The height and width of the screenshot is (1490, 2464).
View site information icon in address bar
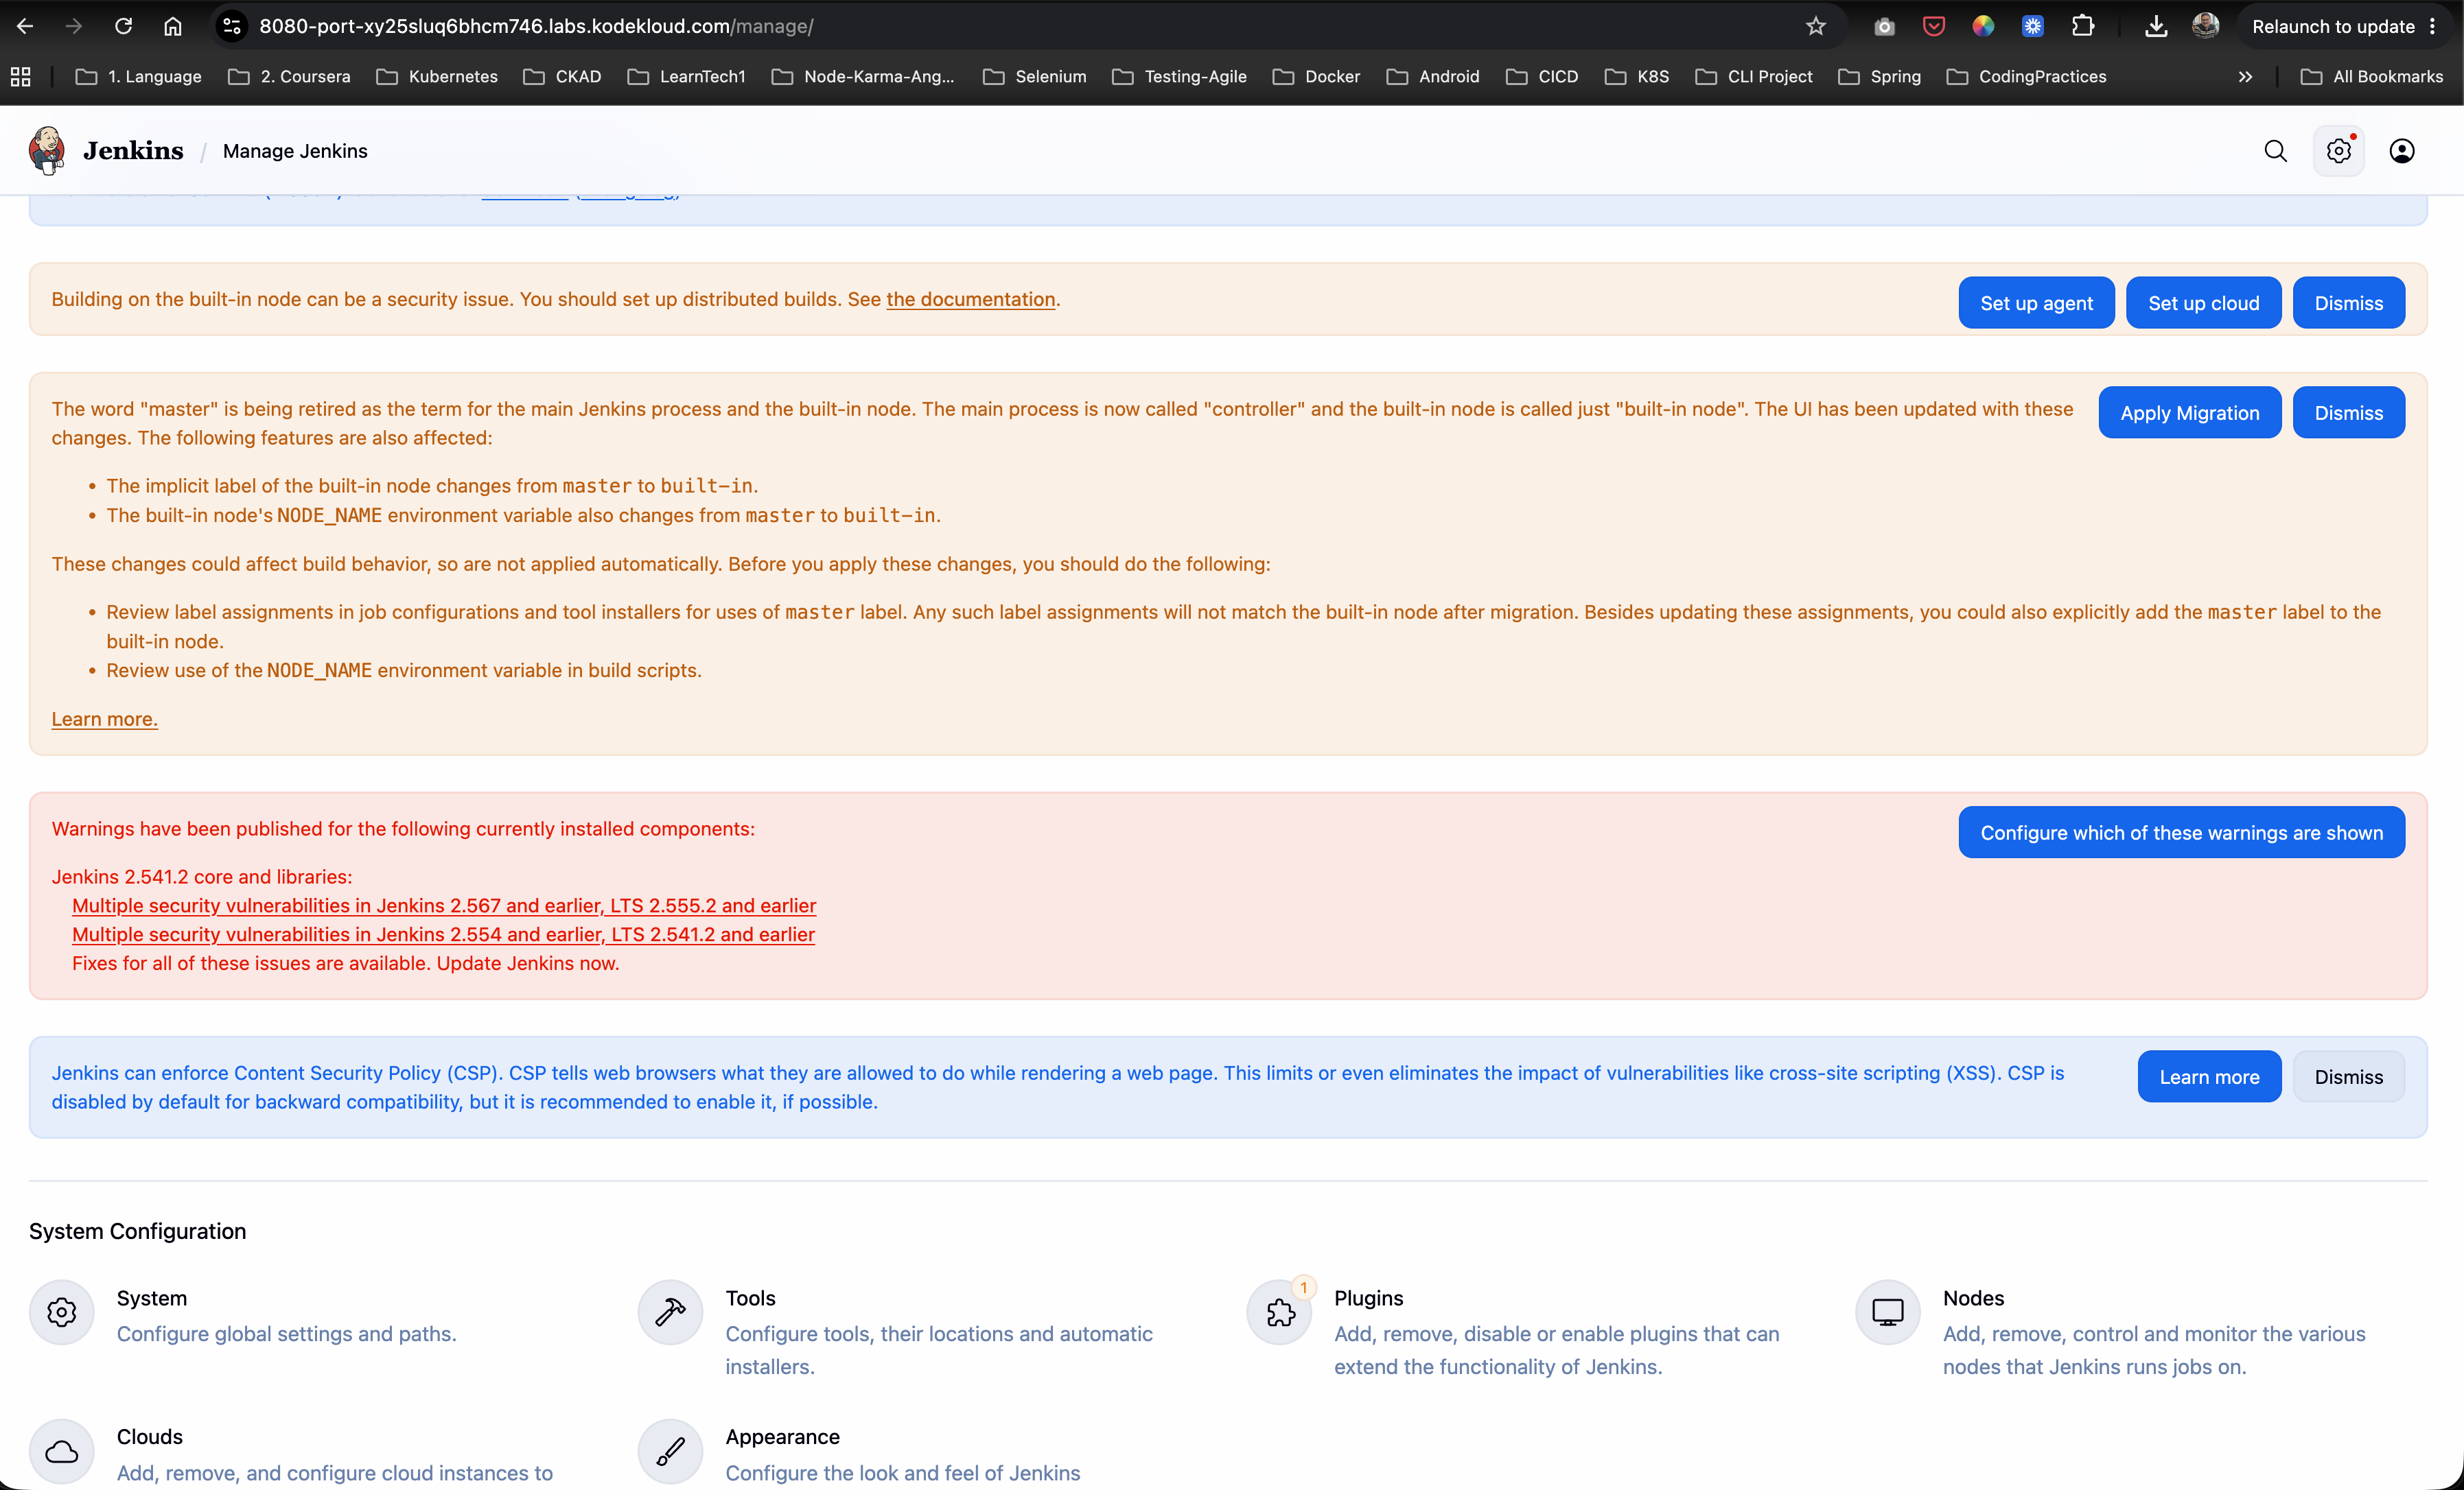232,26
